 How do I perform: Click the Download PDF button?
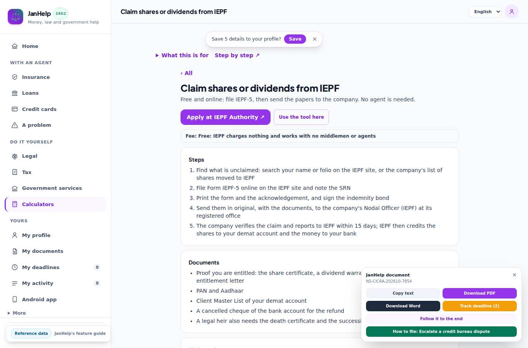click(479, 293)
